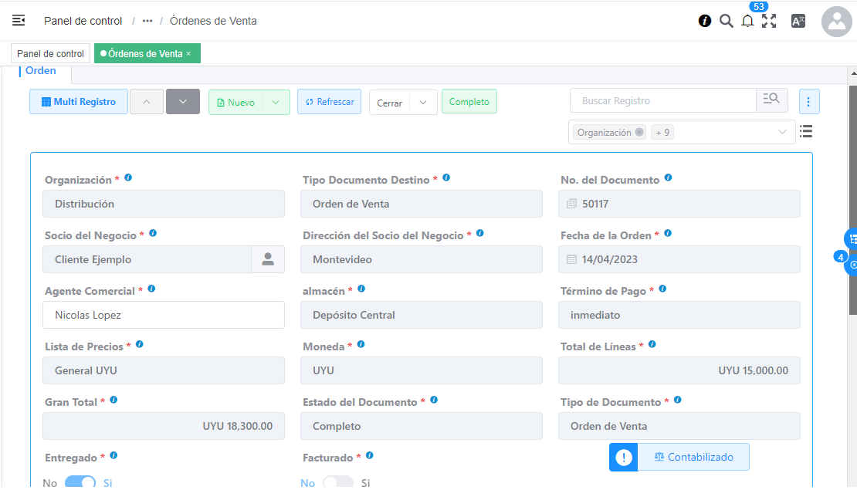857x490 pixels.
Task: Expand the Nuevo button dropdown arrow
Action: pyautogui.click(x=276, y=102)
